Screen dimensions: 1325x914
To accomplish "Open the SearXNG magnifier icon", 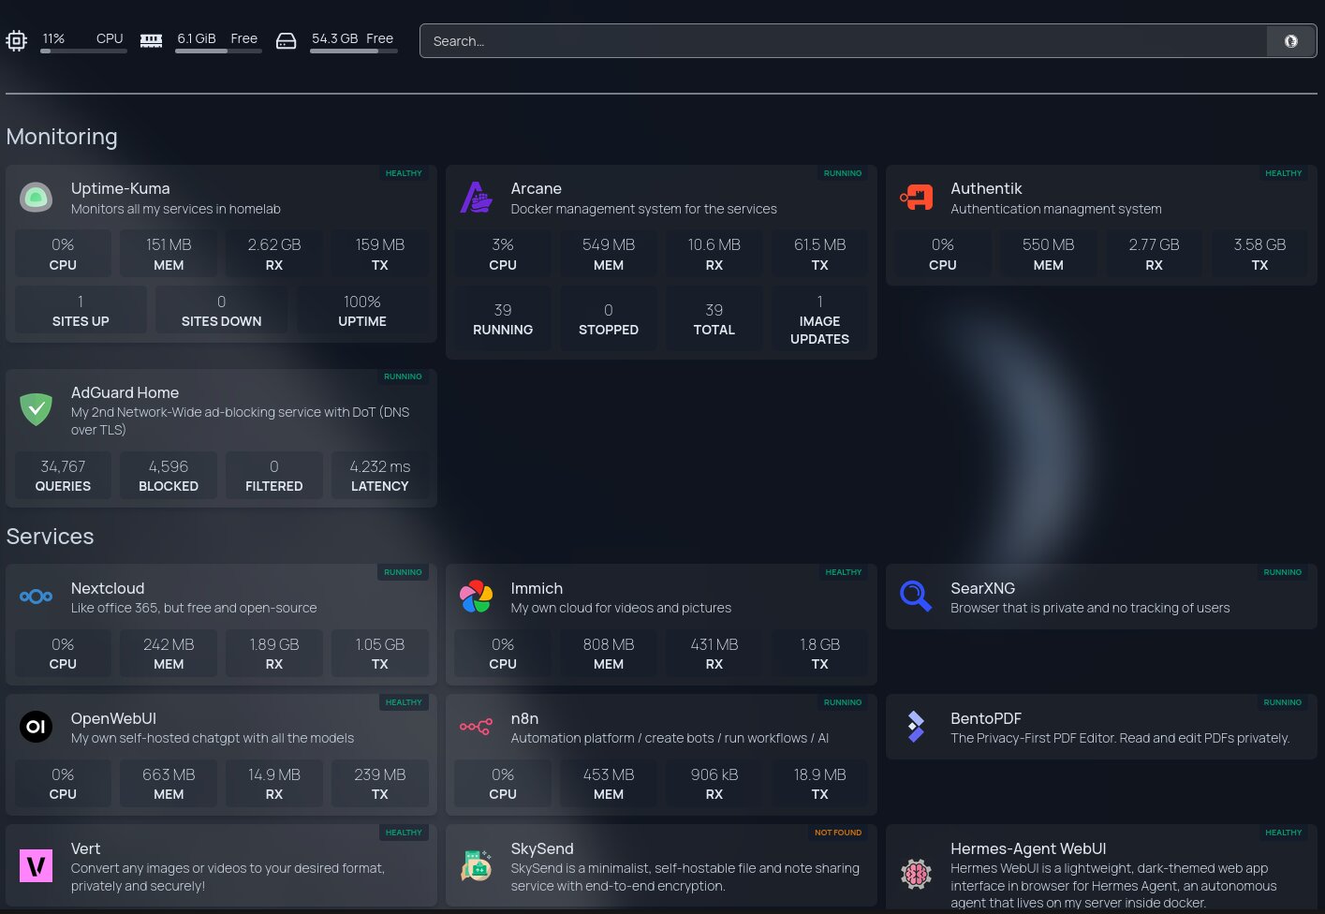I will coord(916,597).
